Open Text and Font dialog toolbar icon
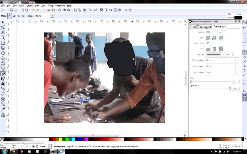This screenshot has width=247, height=154. pyautogui.click(x=106, y=10)
